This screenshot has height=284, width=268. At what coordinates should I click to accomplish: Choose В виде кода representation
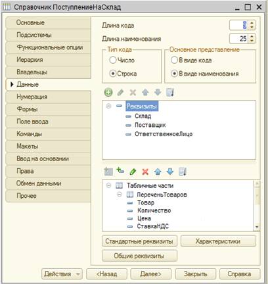tap(174, 60)
